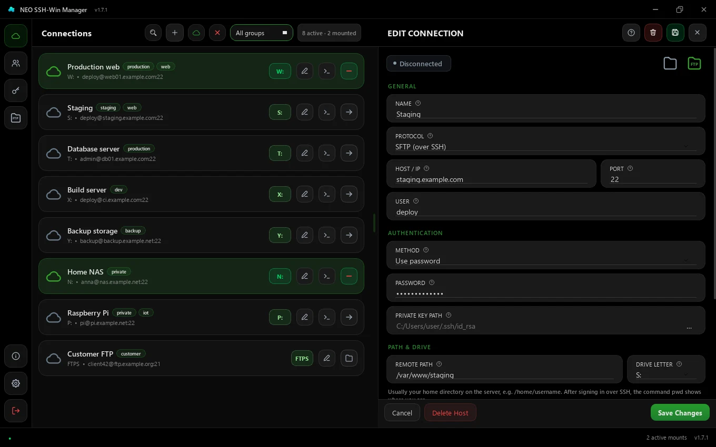This screenshot has height=447, width=716.
Task: Browse for private key with ellipsis button
Action: coord(689,327)
